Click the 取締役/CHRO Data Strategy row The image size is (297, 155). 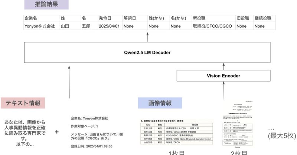tap(177, 139)
